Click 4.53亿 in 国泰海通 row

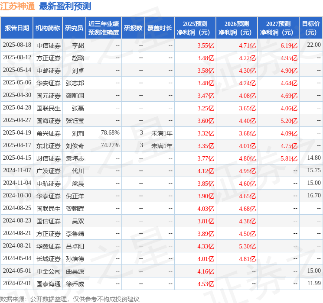click(x=206, y=284)
